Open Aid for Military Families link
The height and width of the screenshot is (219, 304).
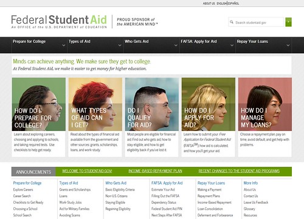[74, 209]
